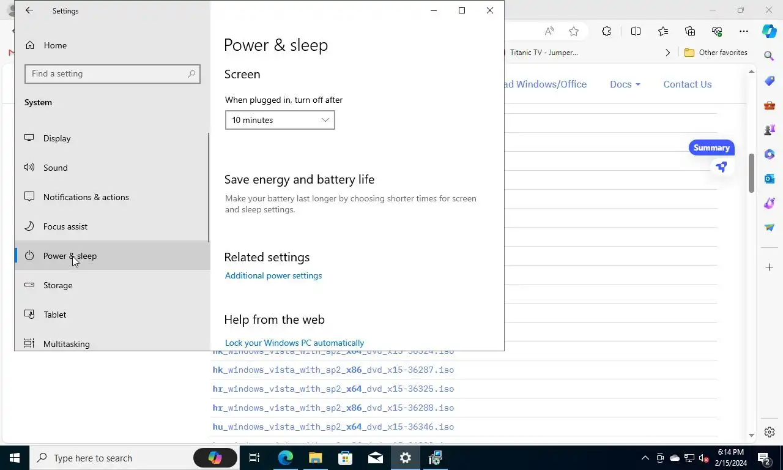This screenshot has height=470, width=783.
Task: Expand the screen turn-off time dropdown
Action: (x=280, y=120)
